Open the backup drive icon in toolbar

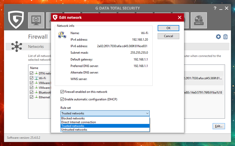point(199,20)
